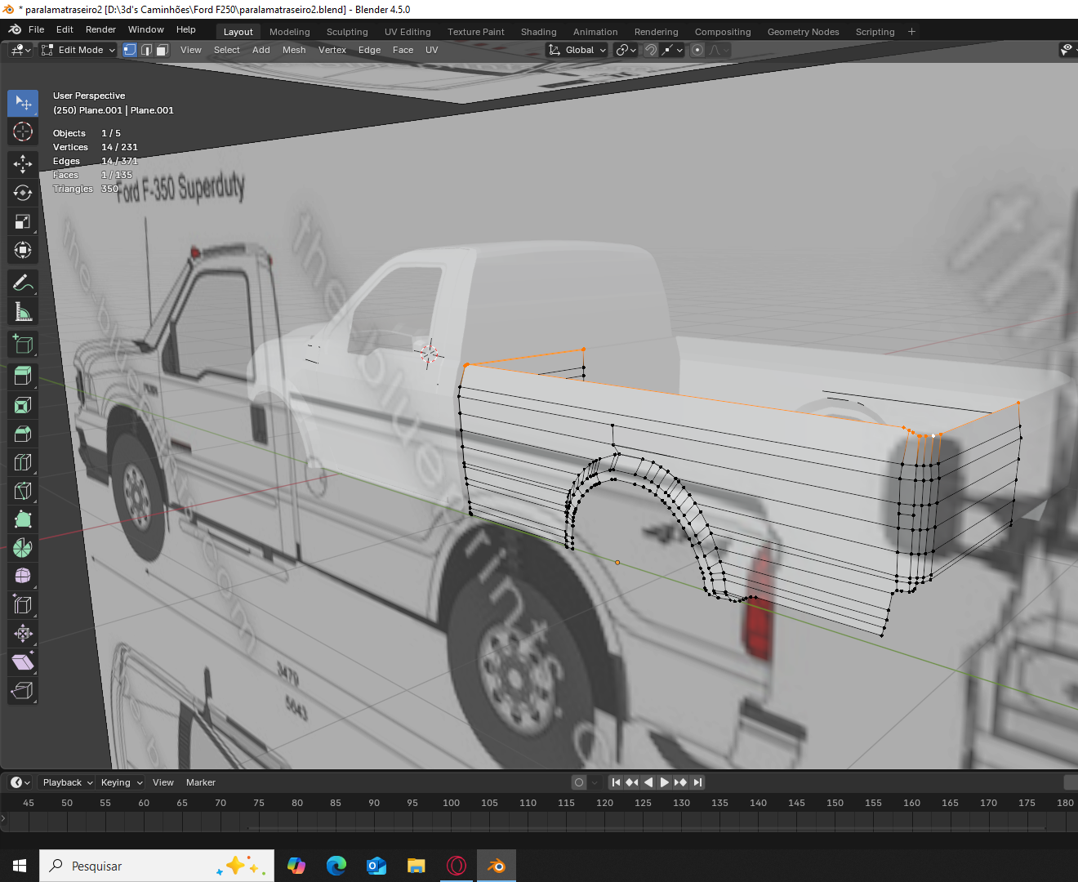Open Microsoft Edge from the taskbar
This screenshot has width=1078, height=882.
tap(336, 866)
